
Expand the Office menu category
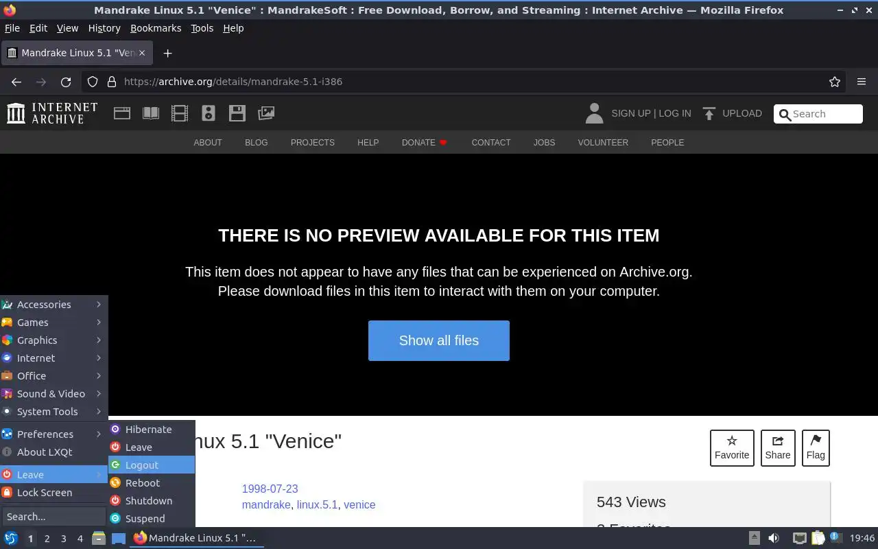54,376
